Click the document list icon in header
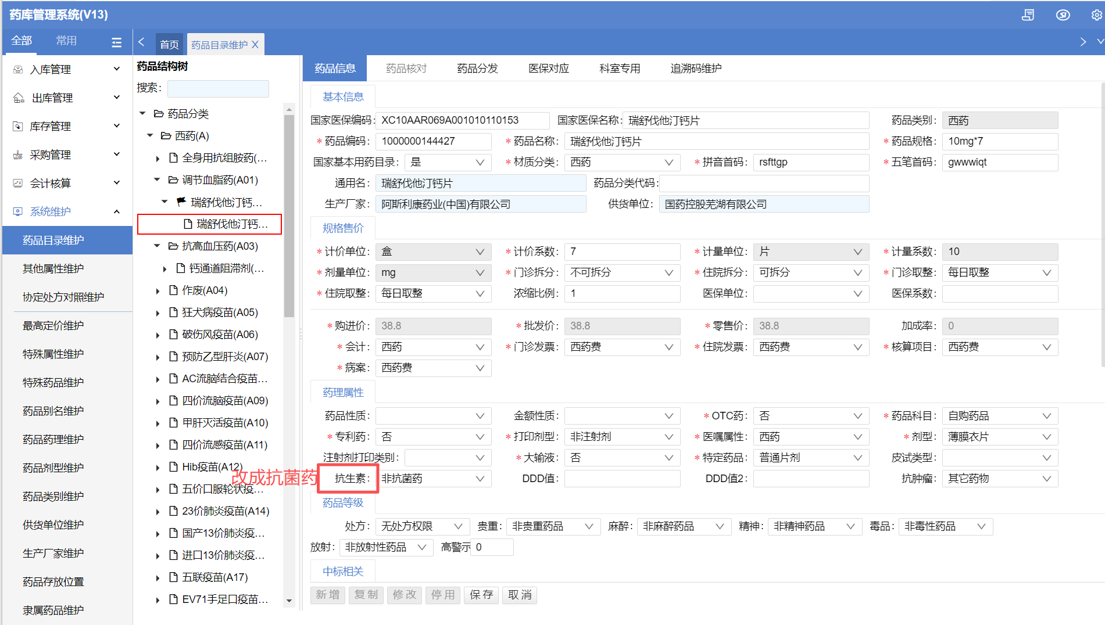The image size is (1105, 625). 1028,15
